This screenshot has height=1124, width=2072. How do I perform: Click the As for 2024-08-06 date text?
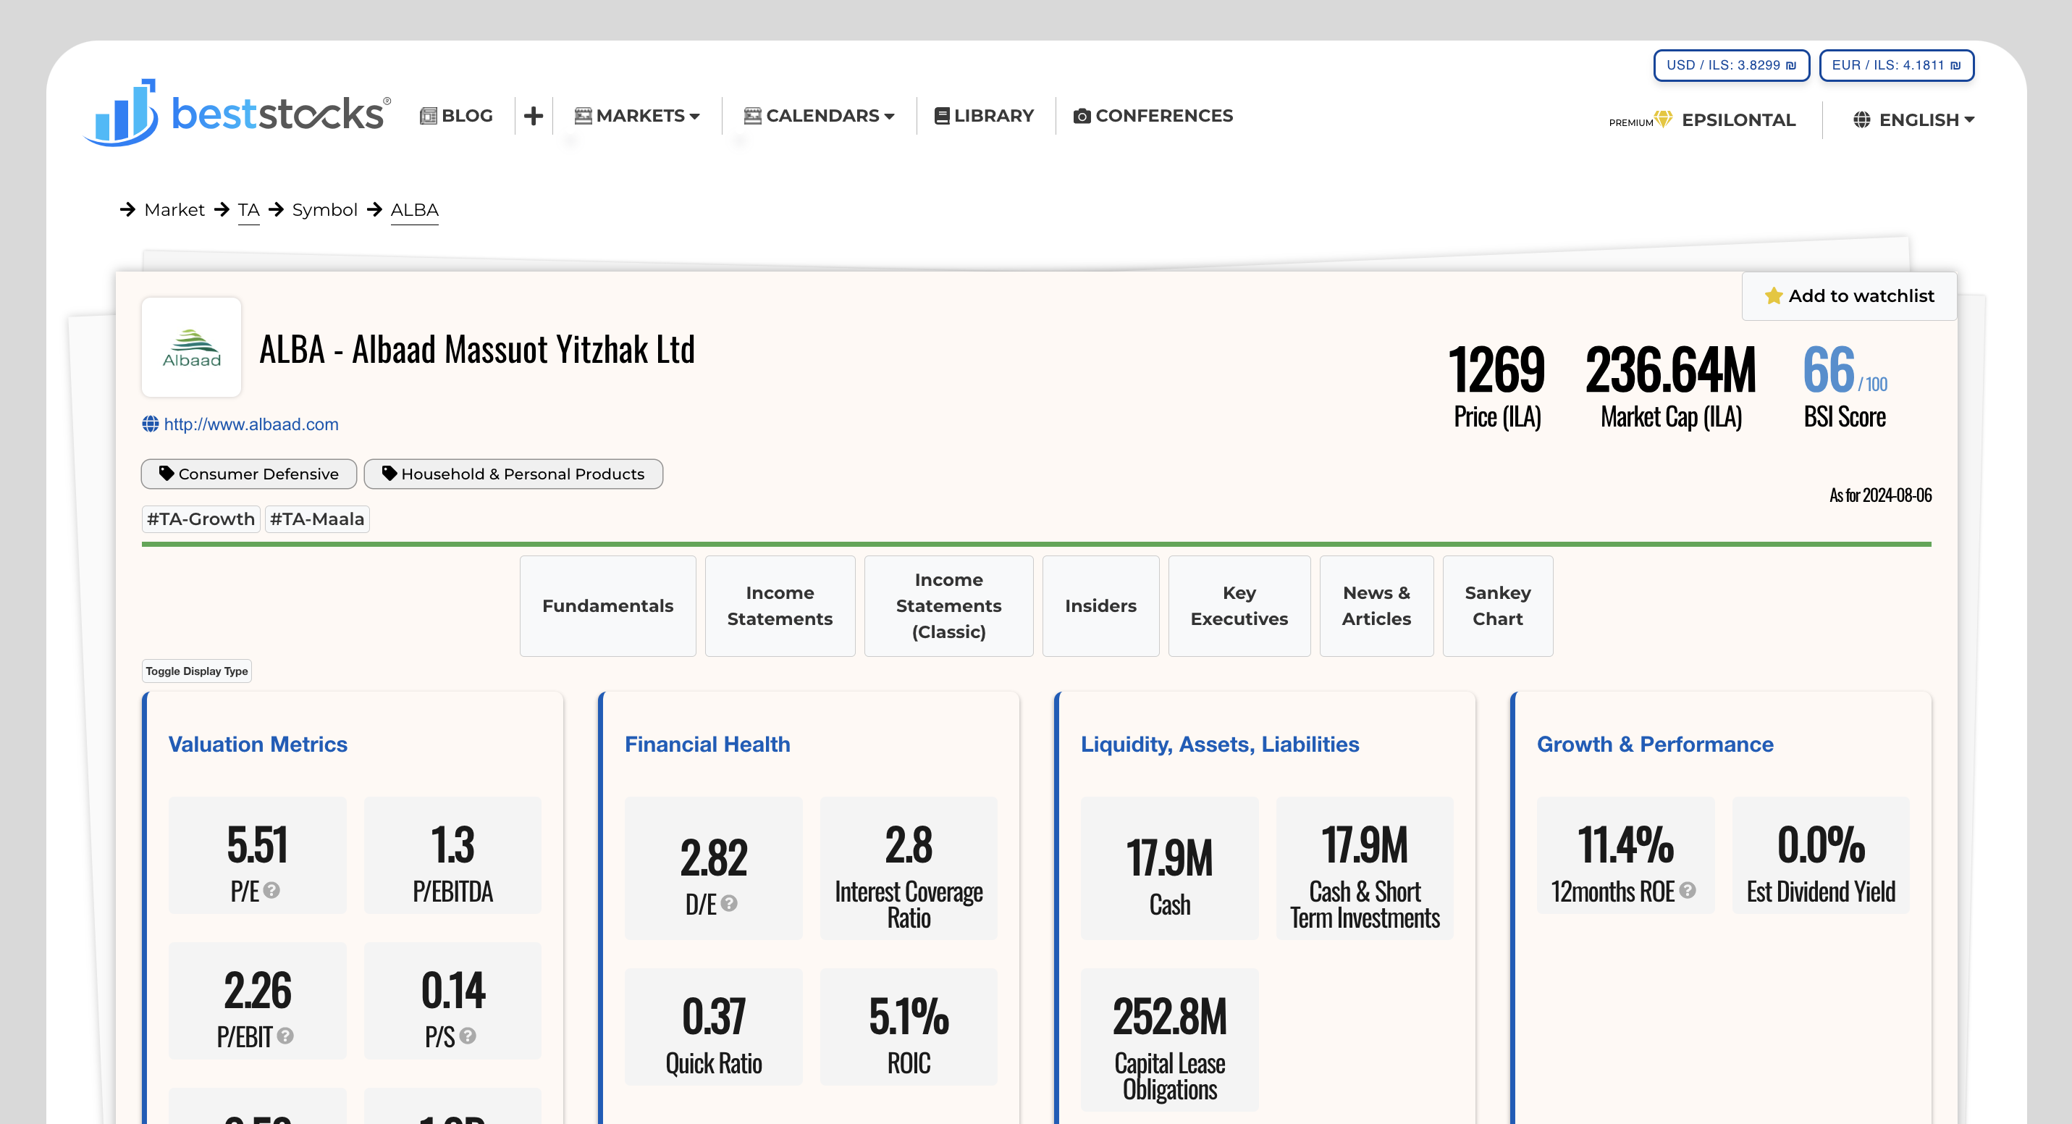pyautogui.click(x=1881, y=495)
